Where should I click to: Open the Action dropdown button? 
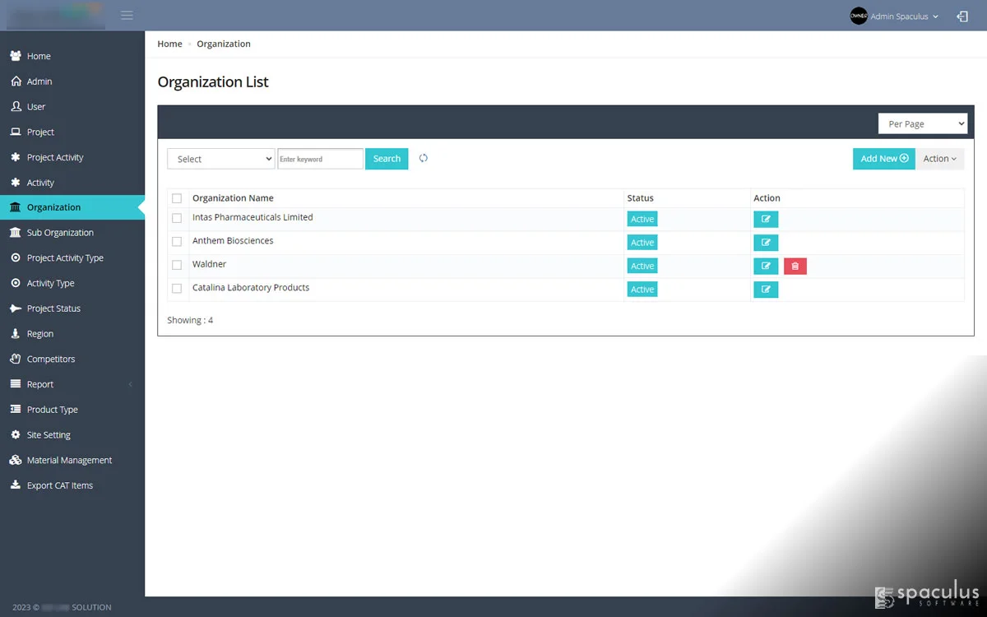point(940,159)
